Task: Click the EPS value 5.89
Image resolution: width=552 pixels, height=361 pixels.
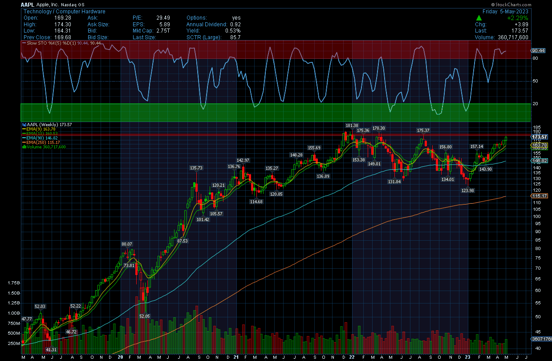Action: [166, 24]
